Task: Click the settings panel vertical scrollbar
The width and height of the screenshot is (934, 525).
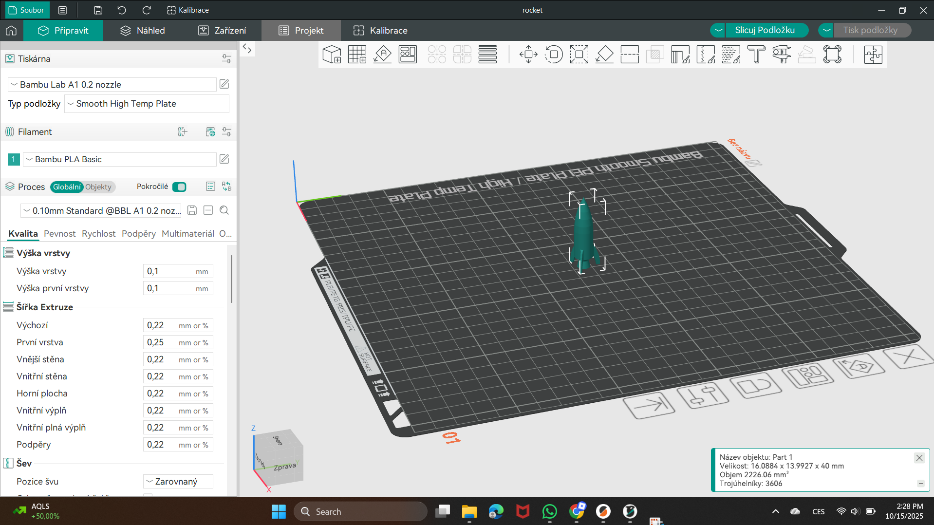Action: (231, 279)
